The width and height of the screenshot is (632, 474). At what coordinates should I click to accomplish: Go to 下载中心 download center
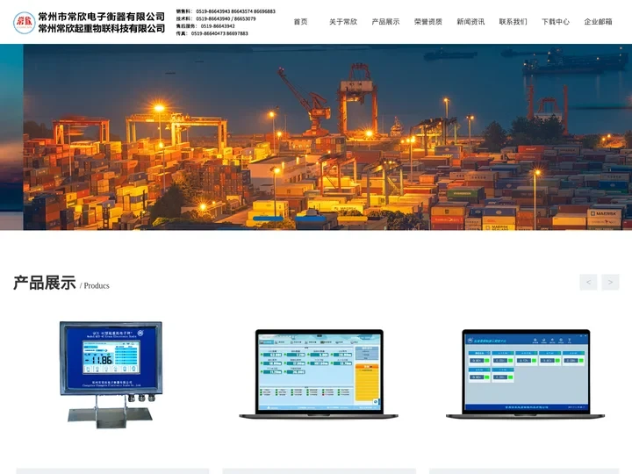coord(555,22)
